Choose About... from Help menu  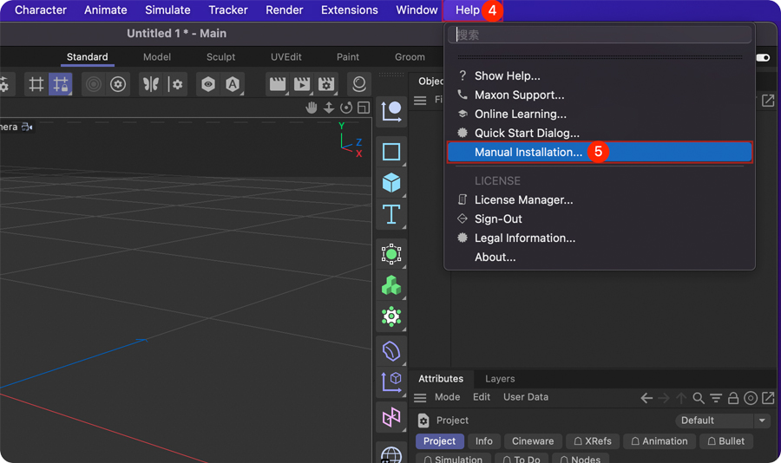click(599, 257)
